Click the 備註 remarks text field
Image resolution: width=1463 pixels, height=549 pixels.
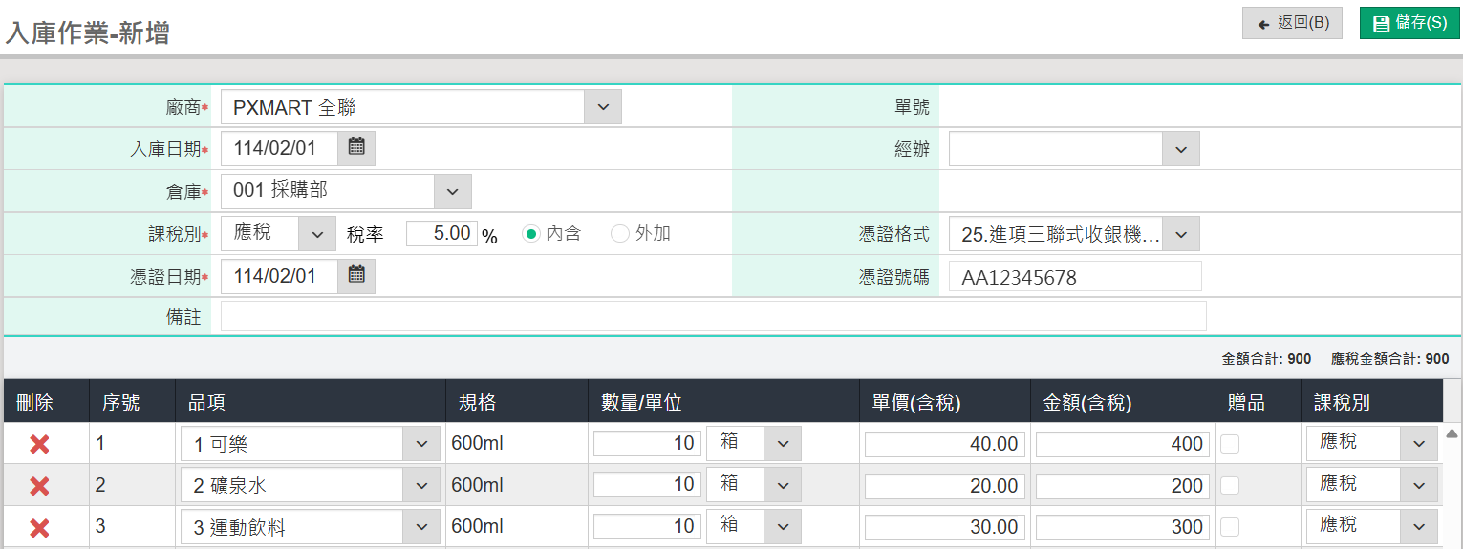tap(713, 316)
